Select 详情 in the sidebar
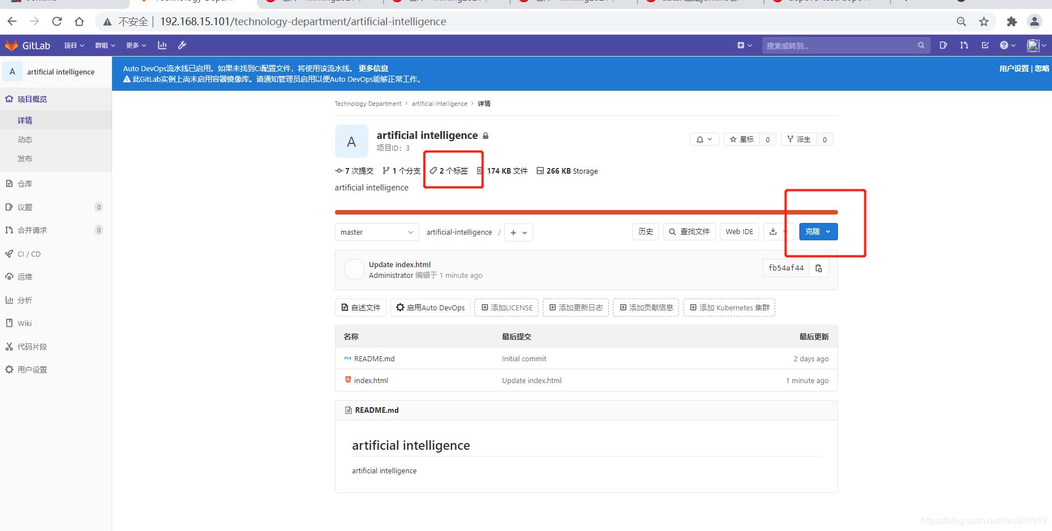This screenshot has width=1052, height=531. (x=56, y=120)
